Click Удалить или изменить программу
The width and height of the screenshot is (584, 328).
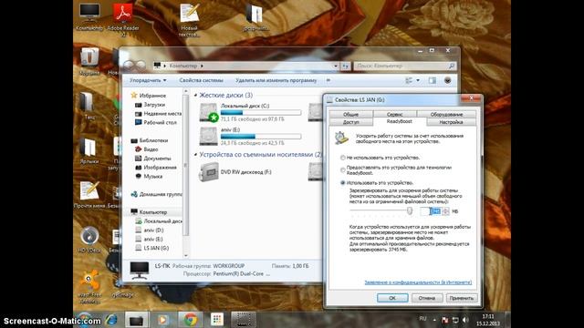276,80
